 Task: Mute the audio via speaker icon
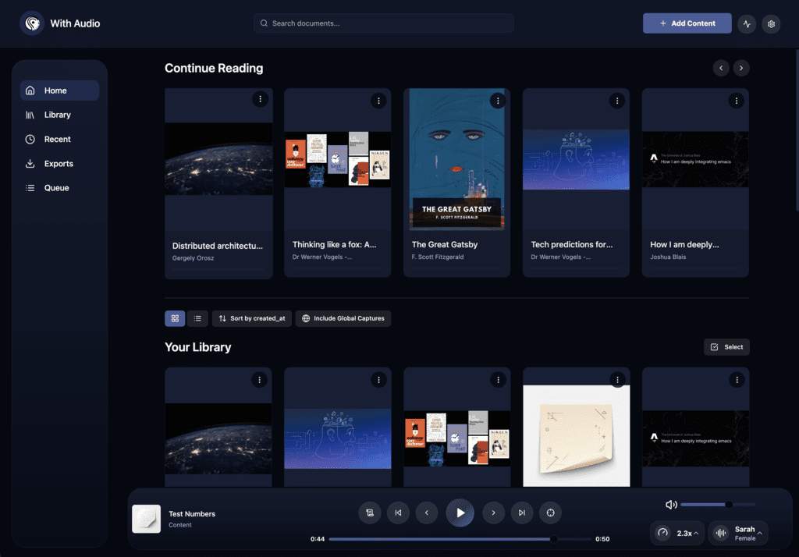670,504
